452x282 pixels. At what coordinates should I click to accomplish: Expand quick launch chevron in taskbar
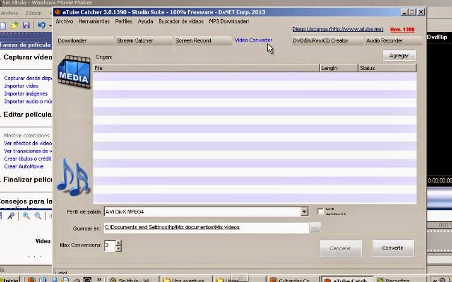99,279
